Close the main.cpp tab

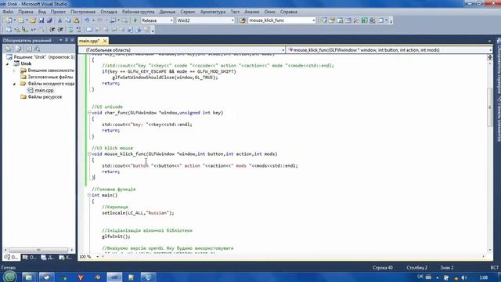[x=104, y=41]
